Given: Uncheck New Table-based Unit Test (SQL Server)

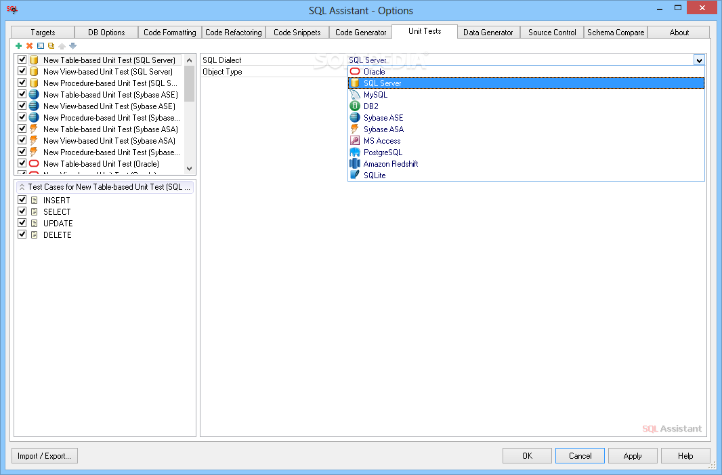Looking at the screenshot, I should [x=22, y=60].
